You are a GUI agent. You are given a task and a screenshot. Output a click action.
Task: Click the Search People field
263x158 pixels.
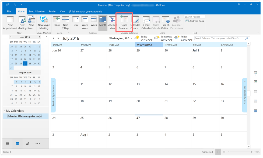[195, 17]
